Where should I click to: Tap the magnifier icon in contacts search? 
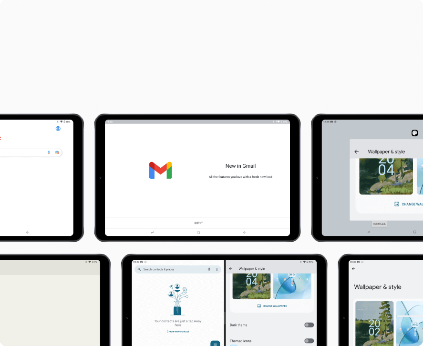point(139,269)
